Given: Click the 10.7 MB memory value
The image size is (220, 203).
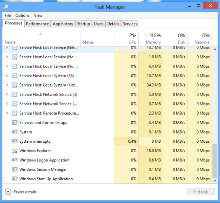Looking at the screenshot, I should pos(154,76).
